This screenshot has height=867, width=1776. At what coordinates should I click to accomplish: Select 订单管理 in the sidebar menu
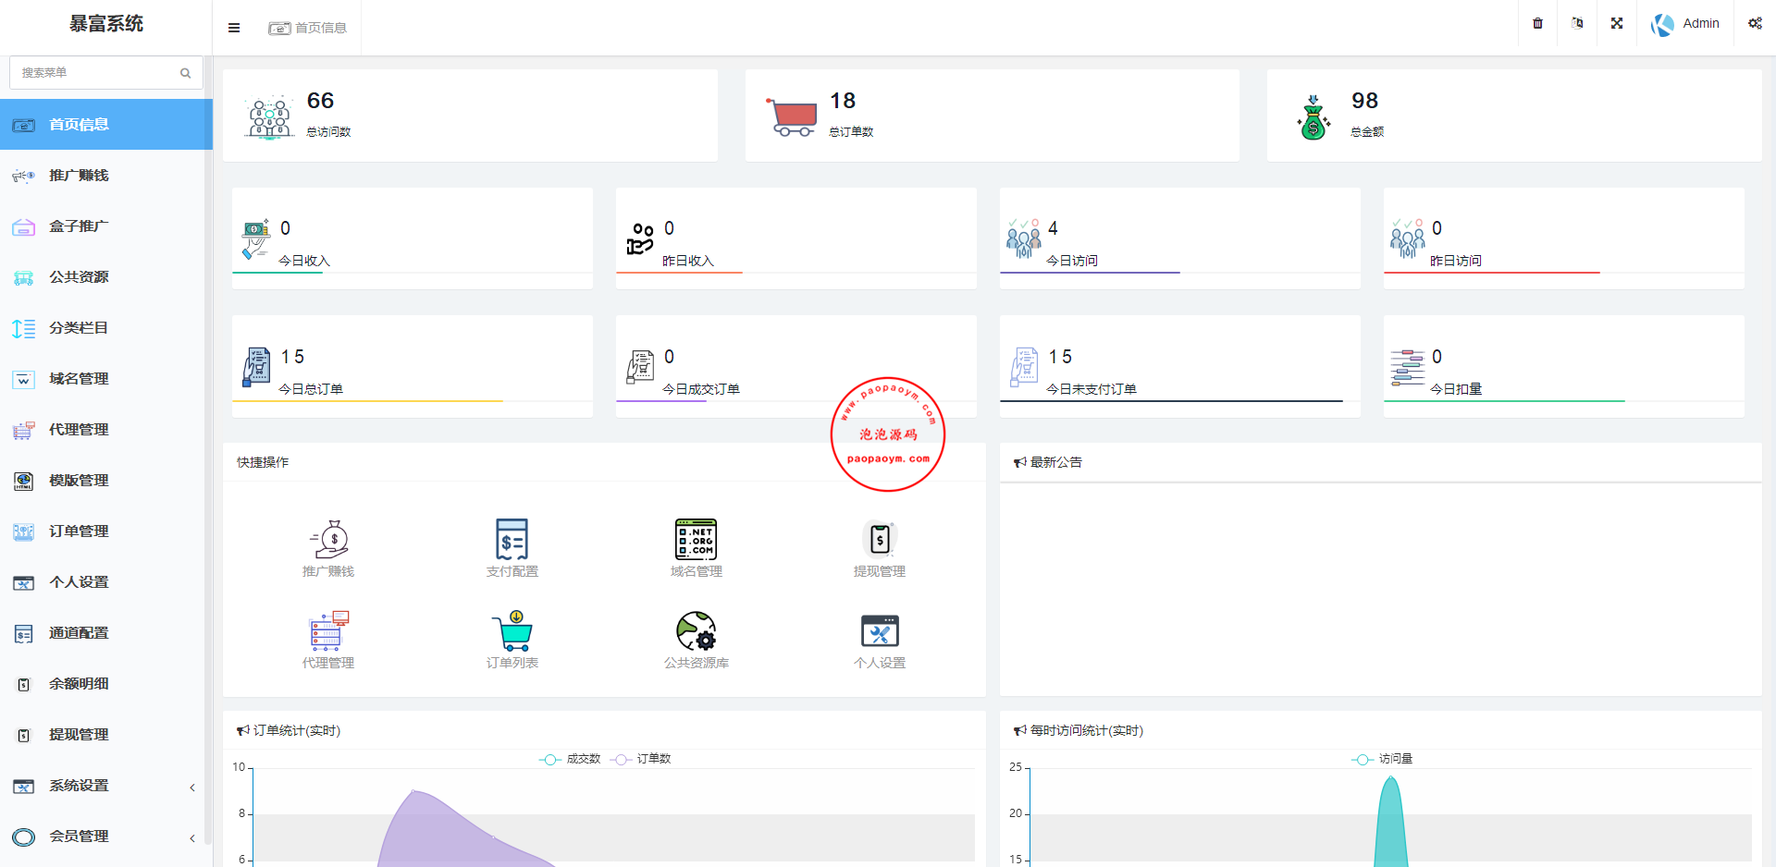79,531
